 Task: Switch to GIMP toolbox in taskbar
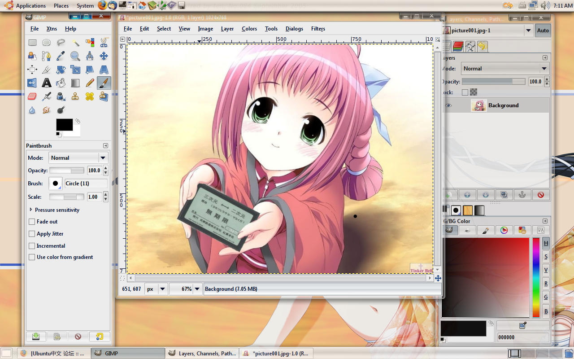[128, 353]
